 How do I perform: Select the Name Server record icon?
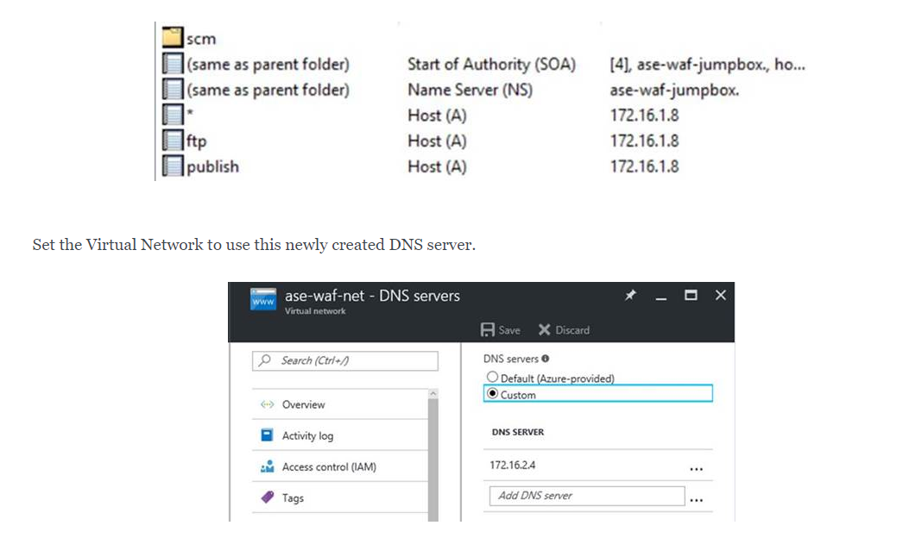tap(172, 89)
